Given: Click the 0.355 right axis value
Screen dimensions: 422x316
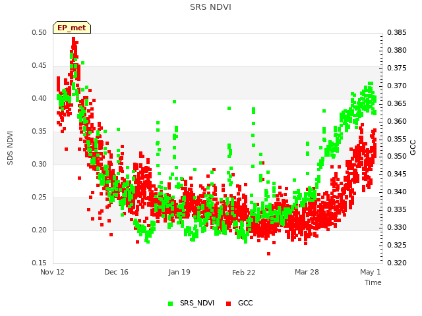Looking at the screenshot, I should point(397,139).
